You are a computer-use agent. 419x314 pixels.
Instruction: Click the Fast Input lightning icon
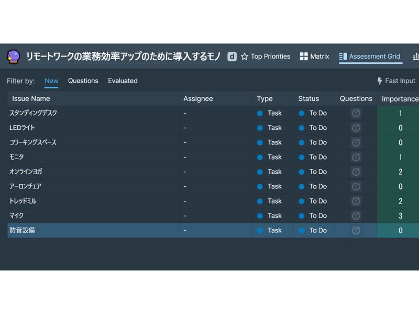(379, 81)
